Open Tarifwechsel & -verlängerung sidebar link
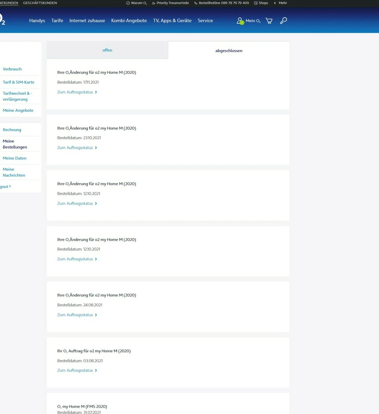 tap(17, 96)
